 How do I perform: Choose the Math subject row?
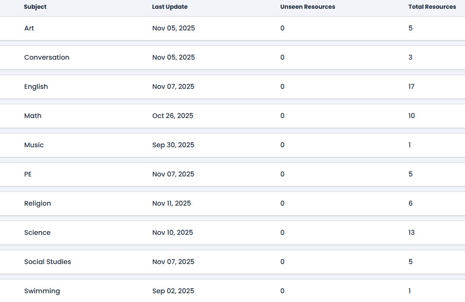tap(33, 116)
